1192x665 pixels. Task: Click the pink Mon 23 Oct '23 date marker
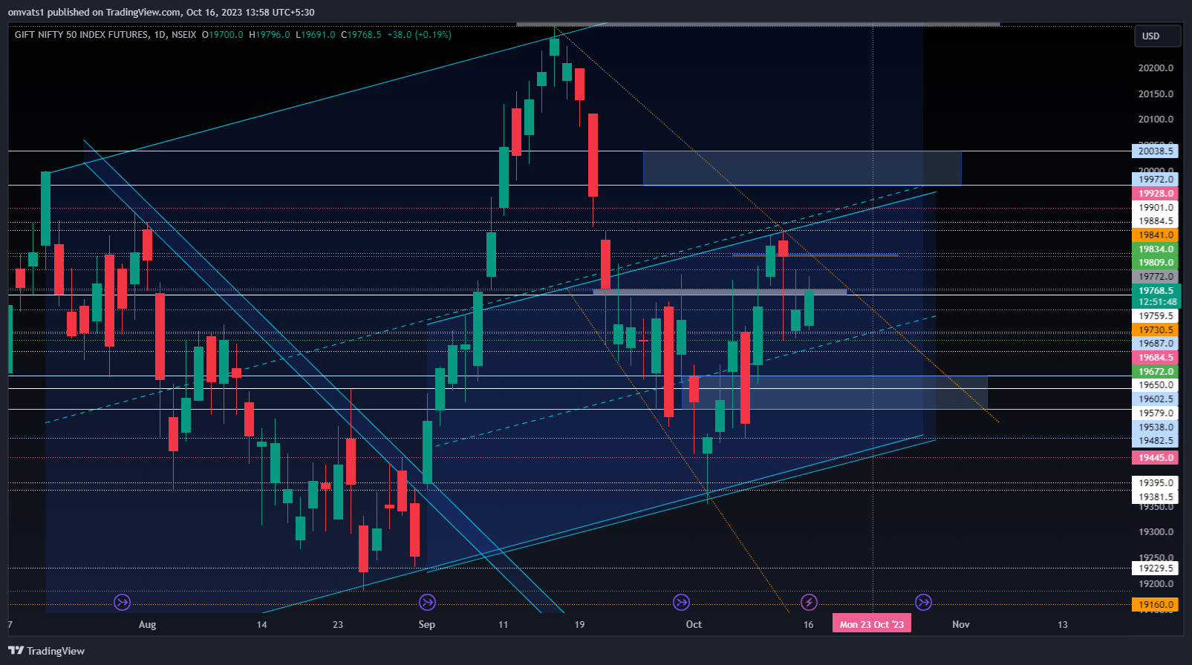coord(872,624)
